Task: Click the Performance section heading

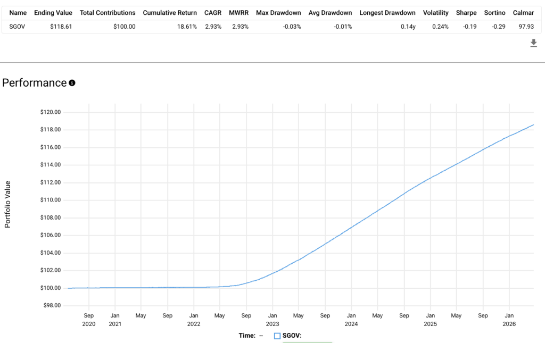Action: (34, 83)
